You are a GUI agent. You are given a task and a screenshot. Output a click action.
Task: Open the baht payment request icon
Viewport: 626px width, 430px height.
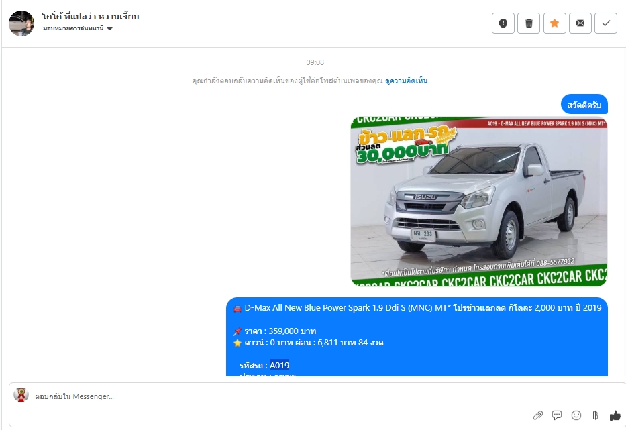(595, 415)
